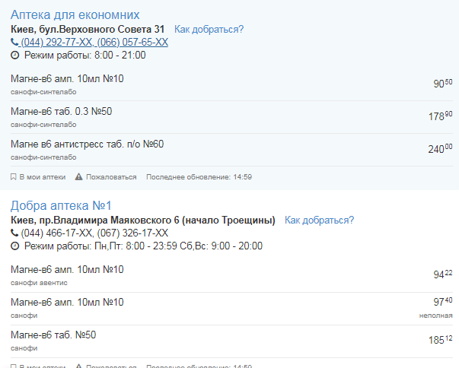Click manufacturer санофи авентис label
Image resolution: width=459 pixels, height=368 pixels.
coord(39,283)
